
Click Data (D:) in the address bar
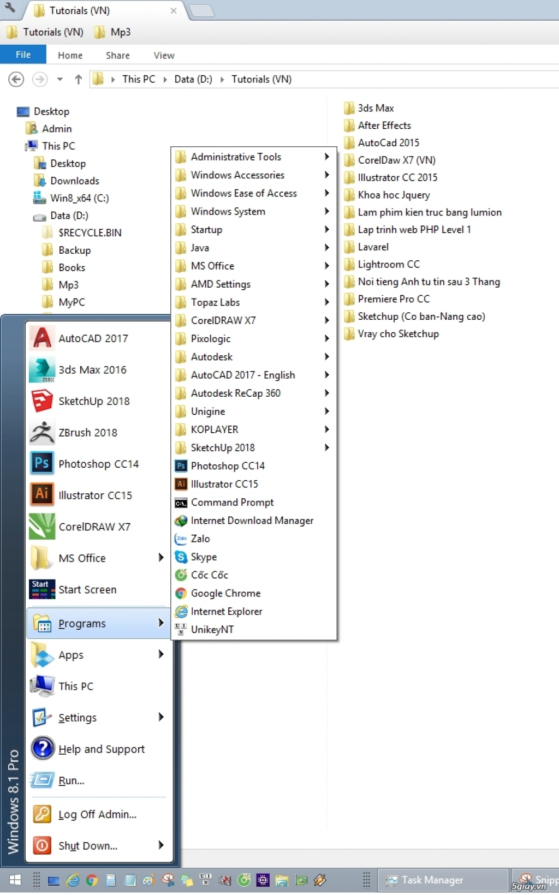click(x=193, y=79)
